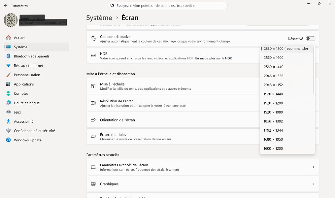The height and width of the screenshot is (198, 335).
Task: Select 2048 × 1536 resolution entry
Action: [287, 76]
